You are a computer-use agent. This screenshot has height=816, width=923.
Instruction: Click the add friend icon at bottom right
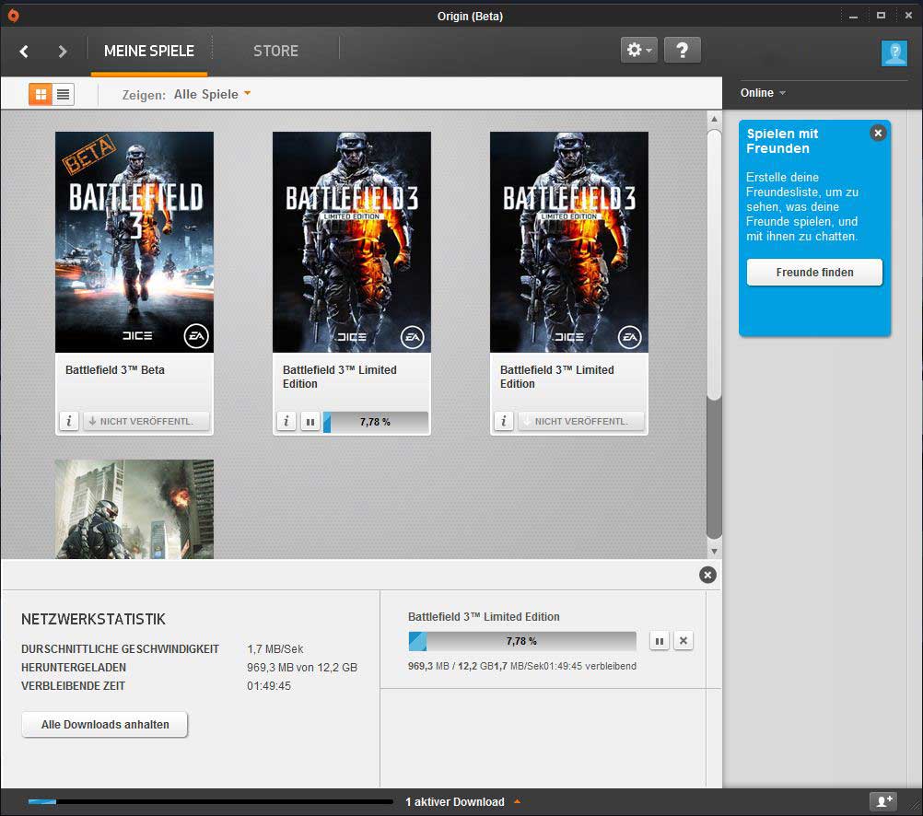tap(883, 801)
